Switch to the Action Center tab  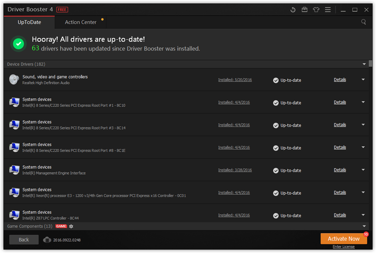(x=81, y=22)
